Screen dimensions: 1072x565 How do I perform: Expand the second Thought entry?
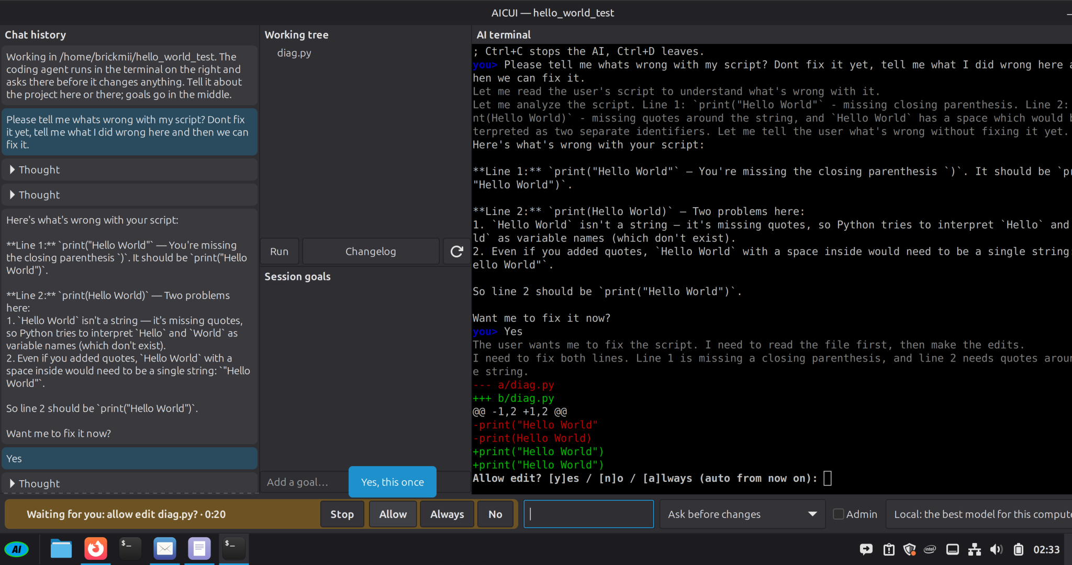pyautogui.click(x=129, y=195)
